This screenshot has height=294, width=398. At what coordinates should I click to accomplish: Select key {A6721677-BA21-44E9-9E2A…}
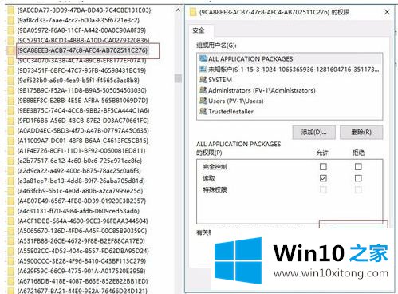coord(82,291)
